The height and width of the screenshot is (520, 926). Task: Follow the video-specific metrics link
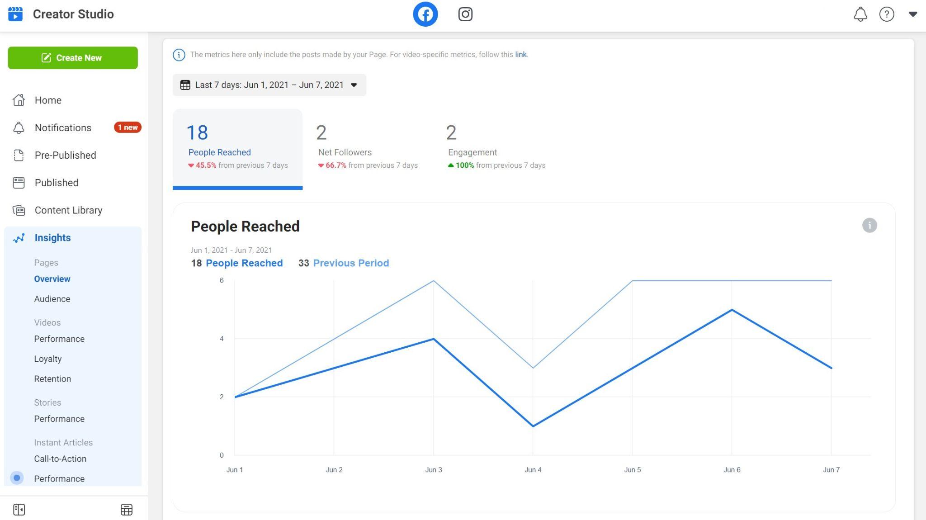click(x=520, y=54)
